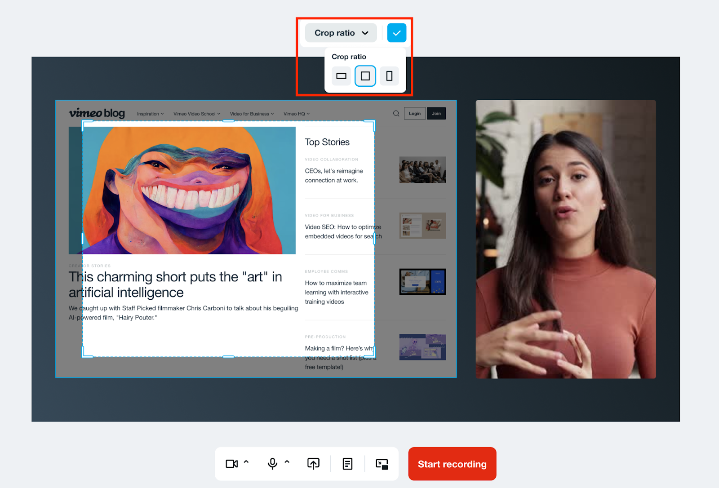
Task: Click the share screen upload icon
Action: pyautogui.click(x=313, y=464)
